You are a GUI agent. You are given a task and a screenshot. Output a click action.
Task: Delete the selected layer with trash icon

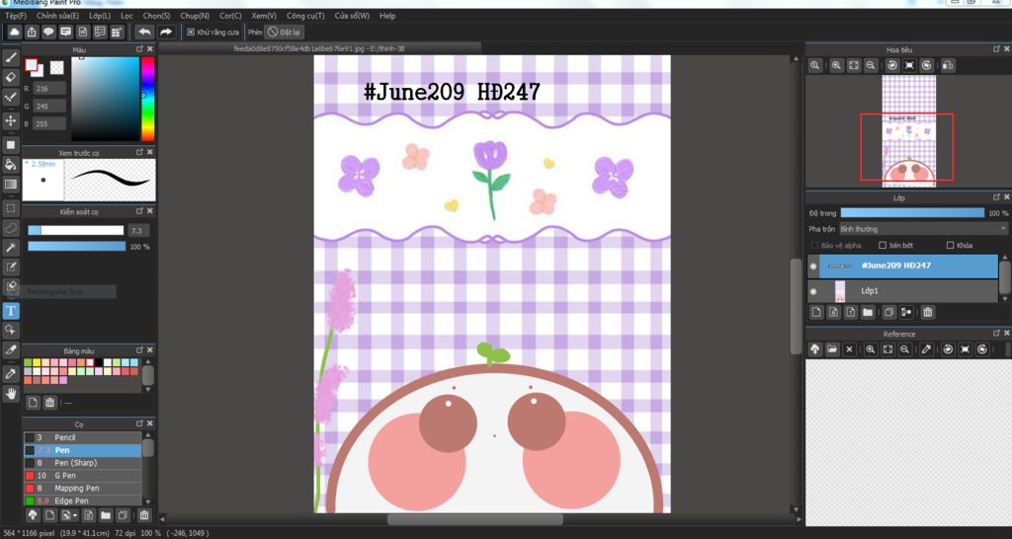[x=927, y=312]
